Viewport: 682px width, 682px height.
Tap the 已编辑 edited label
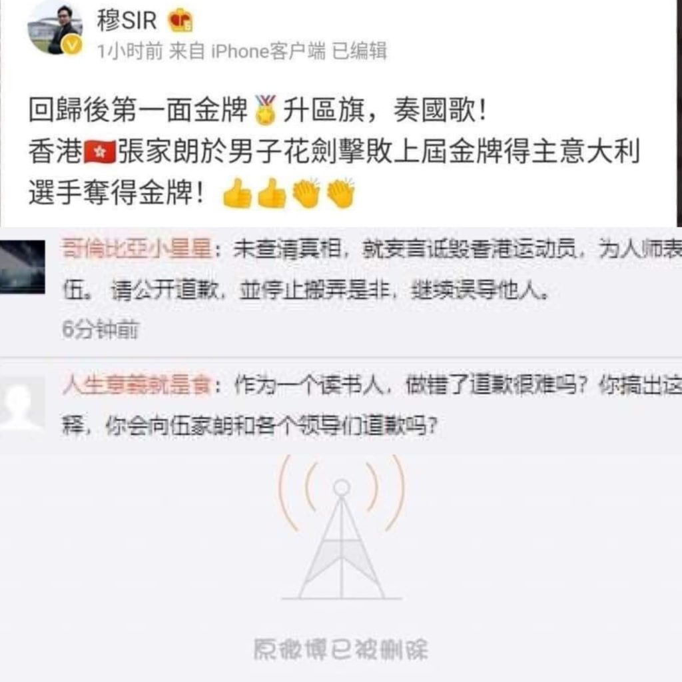click(359, 51)
